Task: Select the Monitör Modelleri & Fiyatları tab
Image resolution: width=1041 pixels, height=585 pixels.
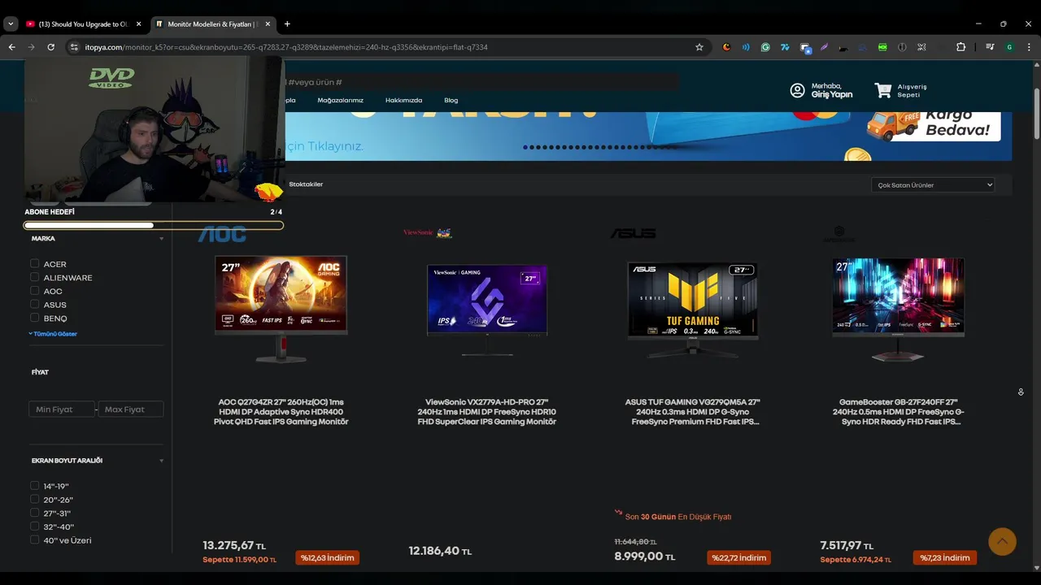Action: (x=212, y=24)
